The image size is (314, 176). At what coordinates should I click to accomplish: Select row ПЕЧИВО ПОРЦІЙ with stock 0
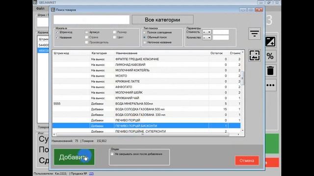[x=146, y=120]
